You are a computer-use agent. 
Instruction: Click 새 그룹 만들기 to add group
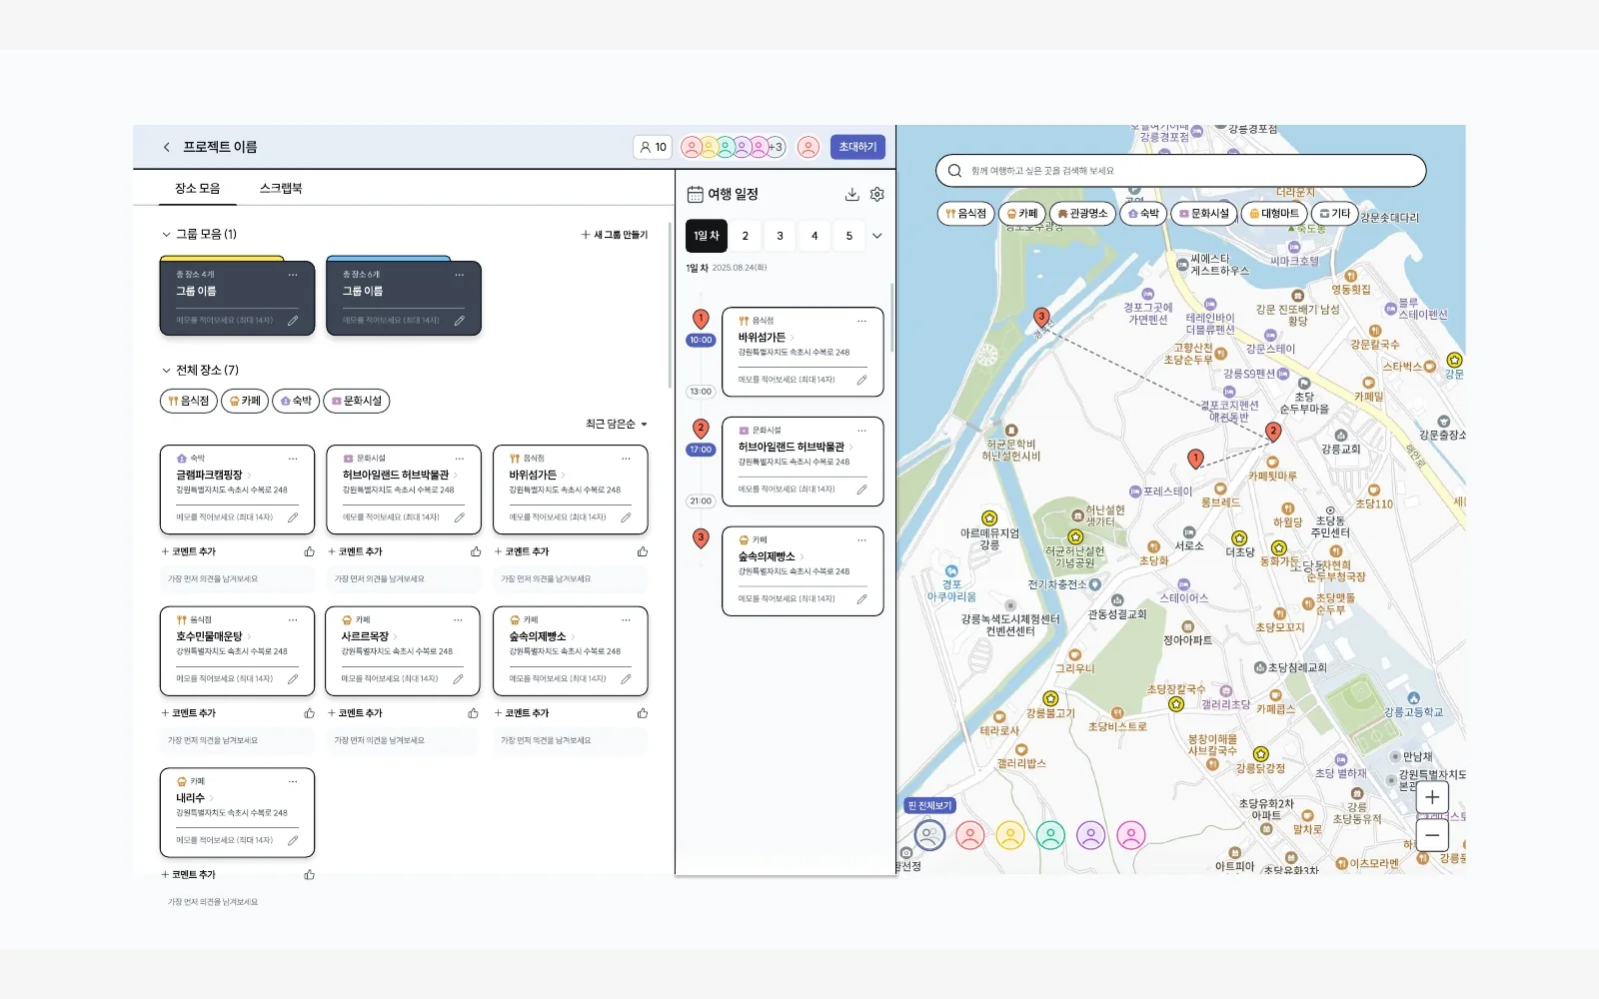click(x=615, y=235)
